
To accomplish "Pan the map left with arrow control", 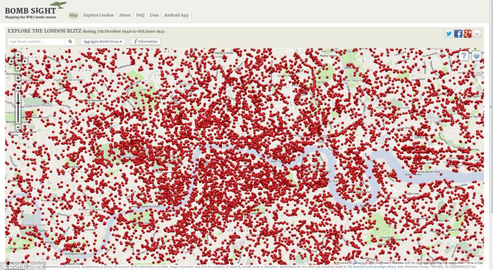I will click(x=11, y=61).
